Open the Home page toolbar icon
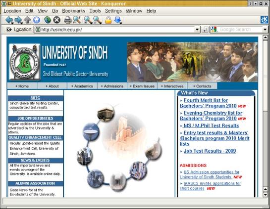 [37, 20]
